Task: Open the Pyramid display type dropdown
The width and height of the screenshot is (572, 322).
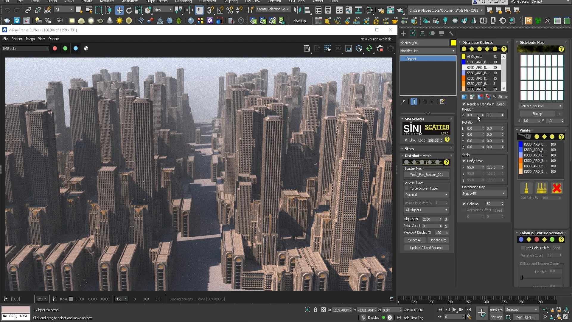Action: point(426,195)
